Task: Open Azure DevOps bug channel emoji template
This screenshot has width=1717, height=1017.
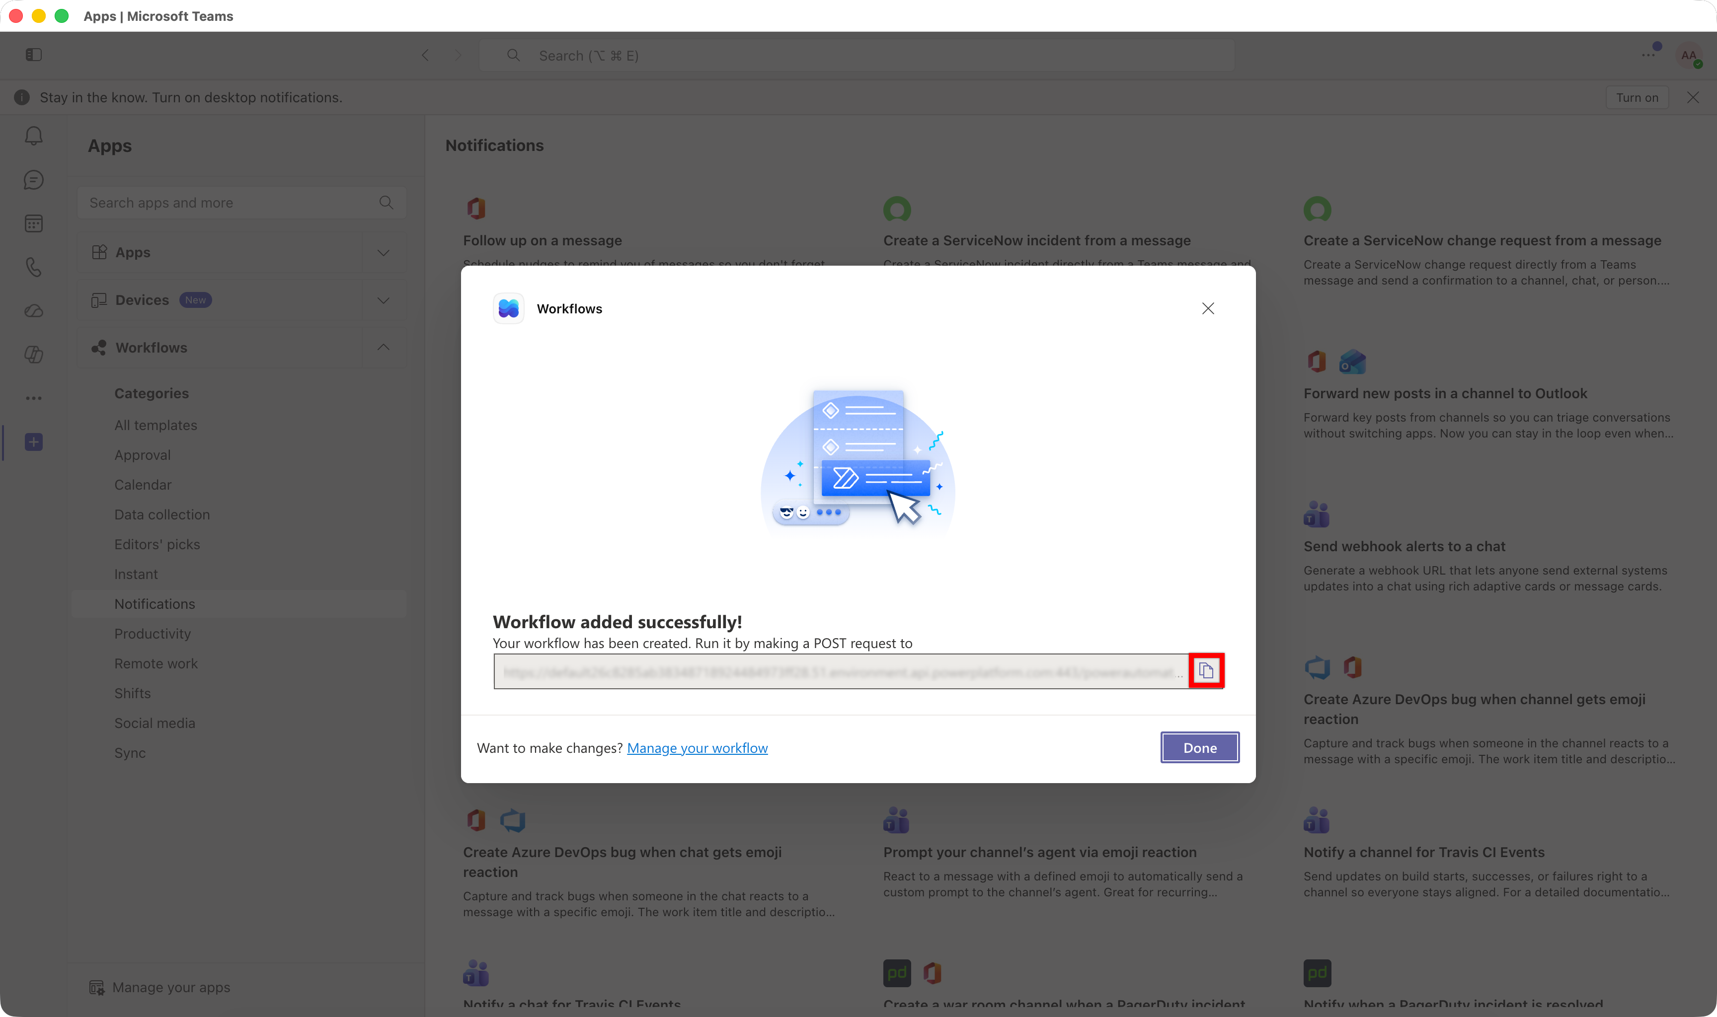Action: tap(1475, 709)
